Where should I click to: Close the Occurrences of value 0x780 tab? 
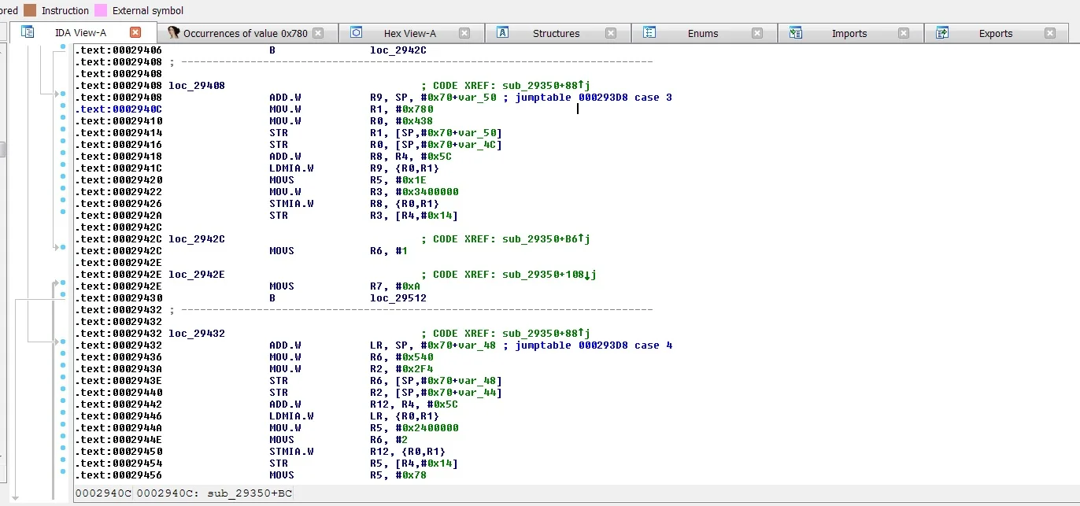(x=318, y=33)
